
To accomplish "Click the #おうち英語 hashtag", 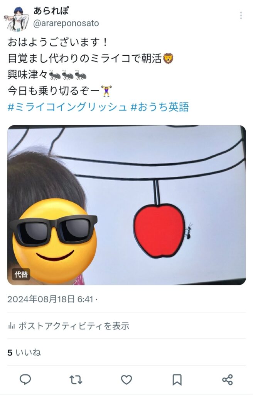I will tap(160, 107).
